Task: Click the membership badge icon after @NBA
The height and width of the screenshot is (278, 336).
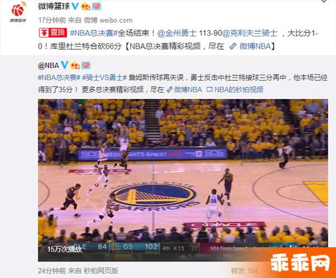Action: tap(75, 65)
